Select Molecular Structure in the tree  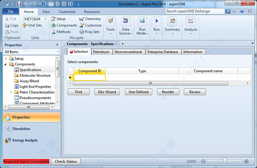pyautogui.click(x=35, y=75)
